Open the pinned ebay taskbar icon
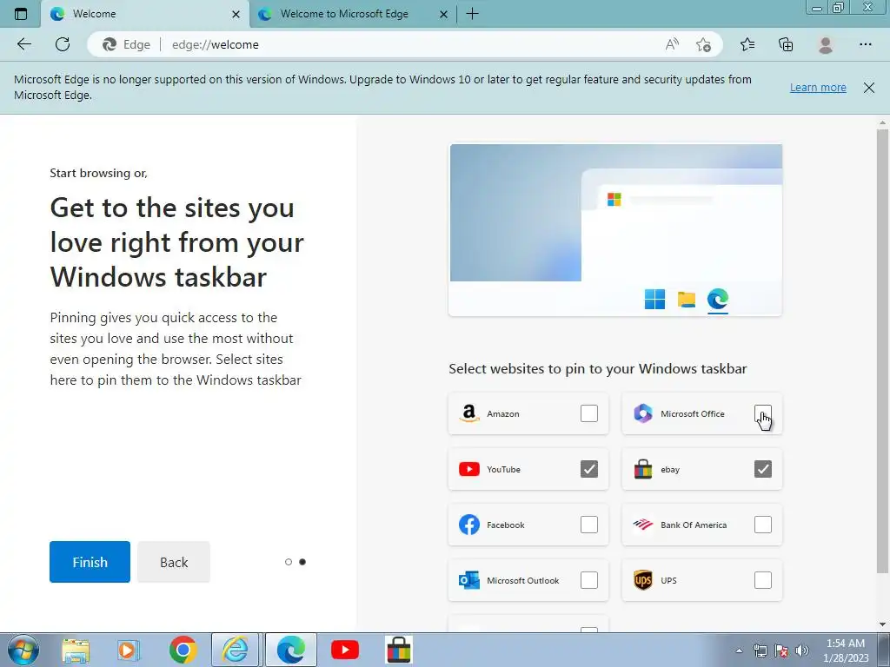The height and width of the screenshot is (667, 890). pyautogui.click(x=398, y=650)
